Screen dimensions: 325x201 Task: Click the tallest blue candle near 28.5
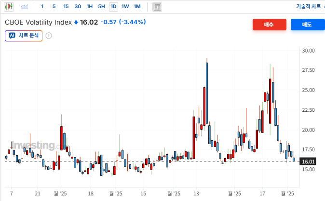[207, 93]
